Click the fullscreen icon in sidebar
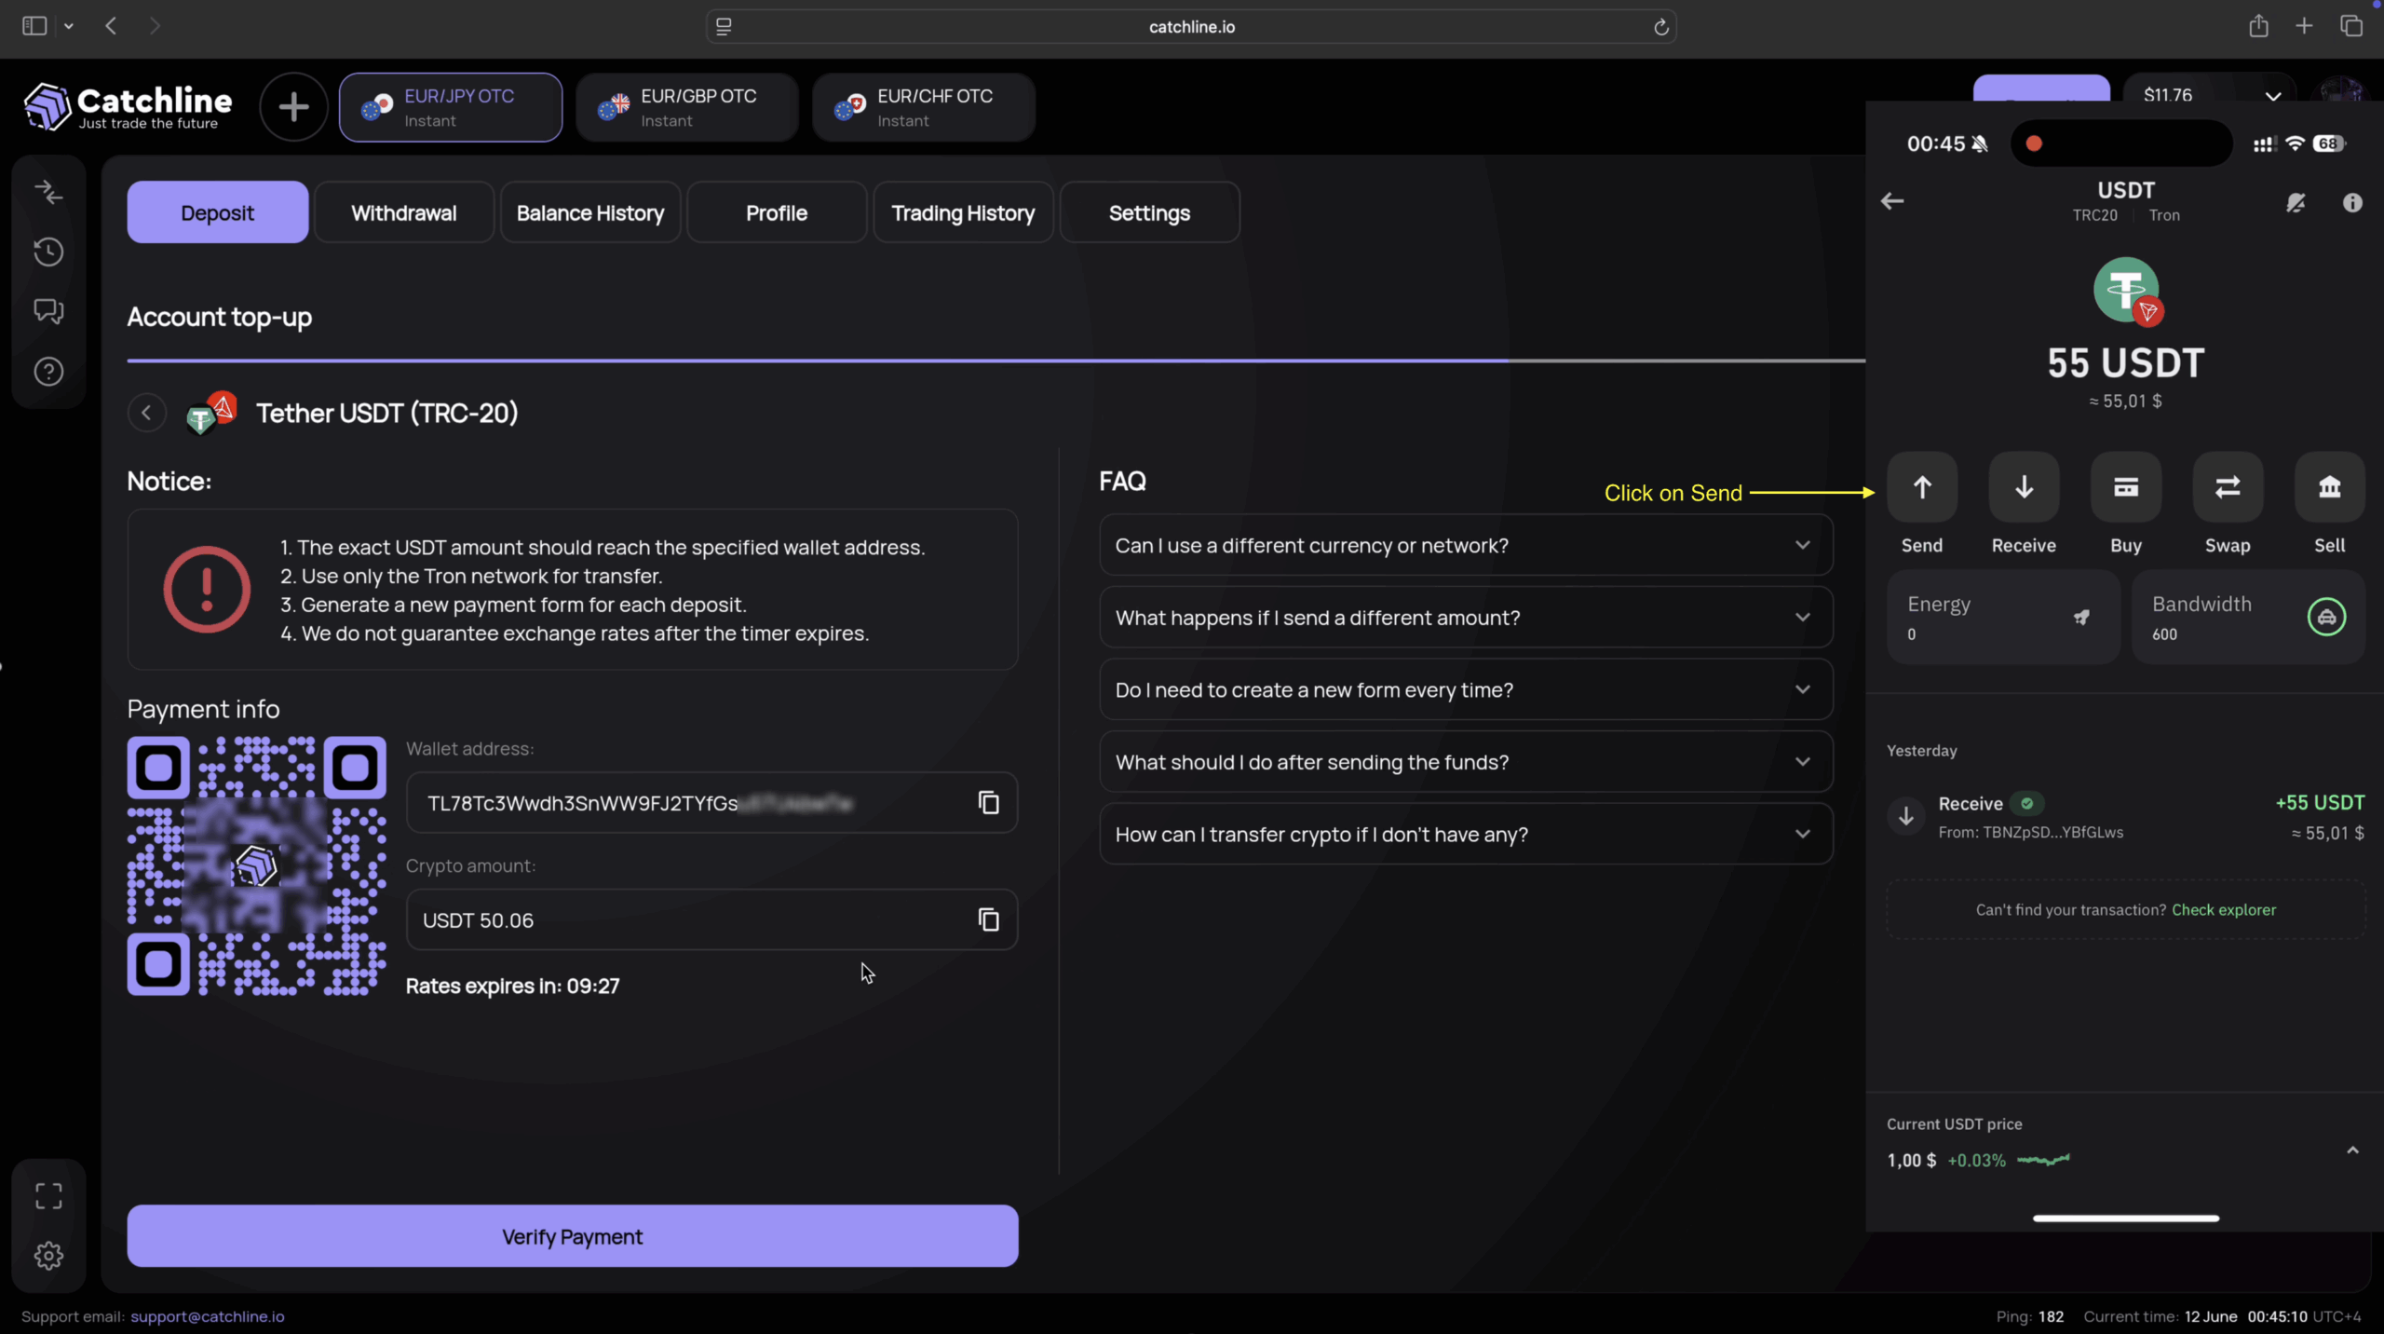Image resolution: width=2384 pixels, height=1334 pixels. 48,1195
